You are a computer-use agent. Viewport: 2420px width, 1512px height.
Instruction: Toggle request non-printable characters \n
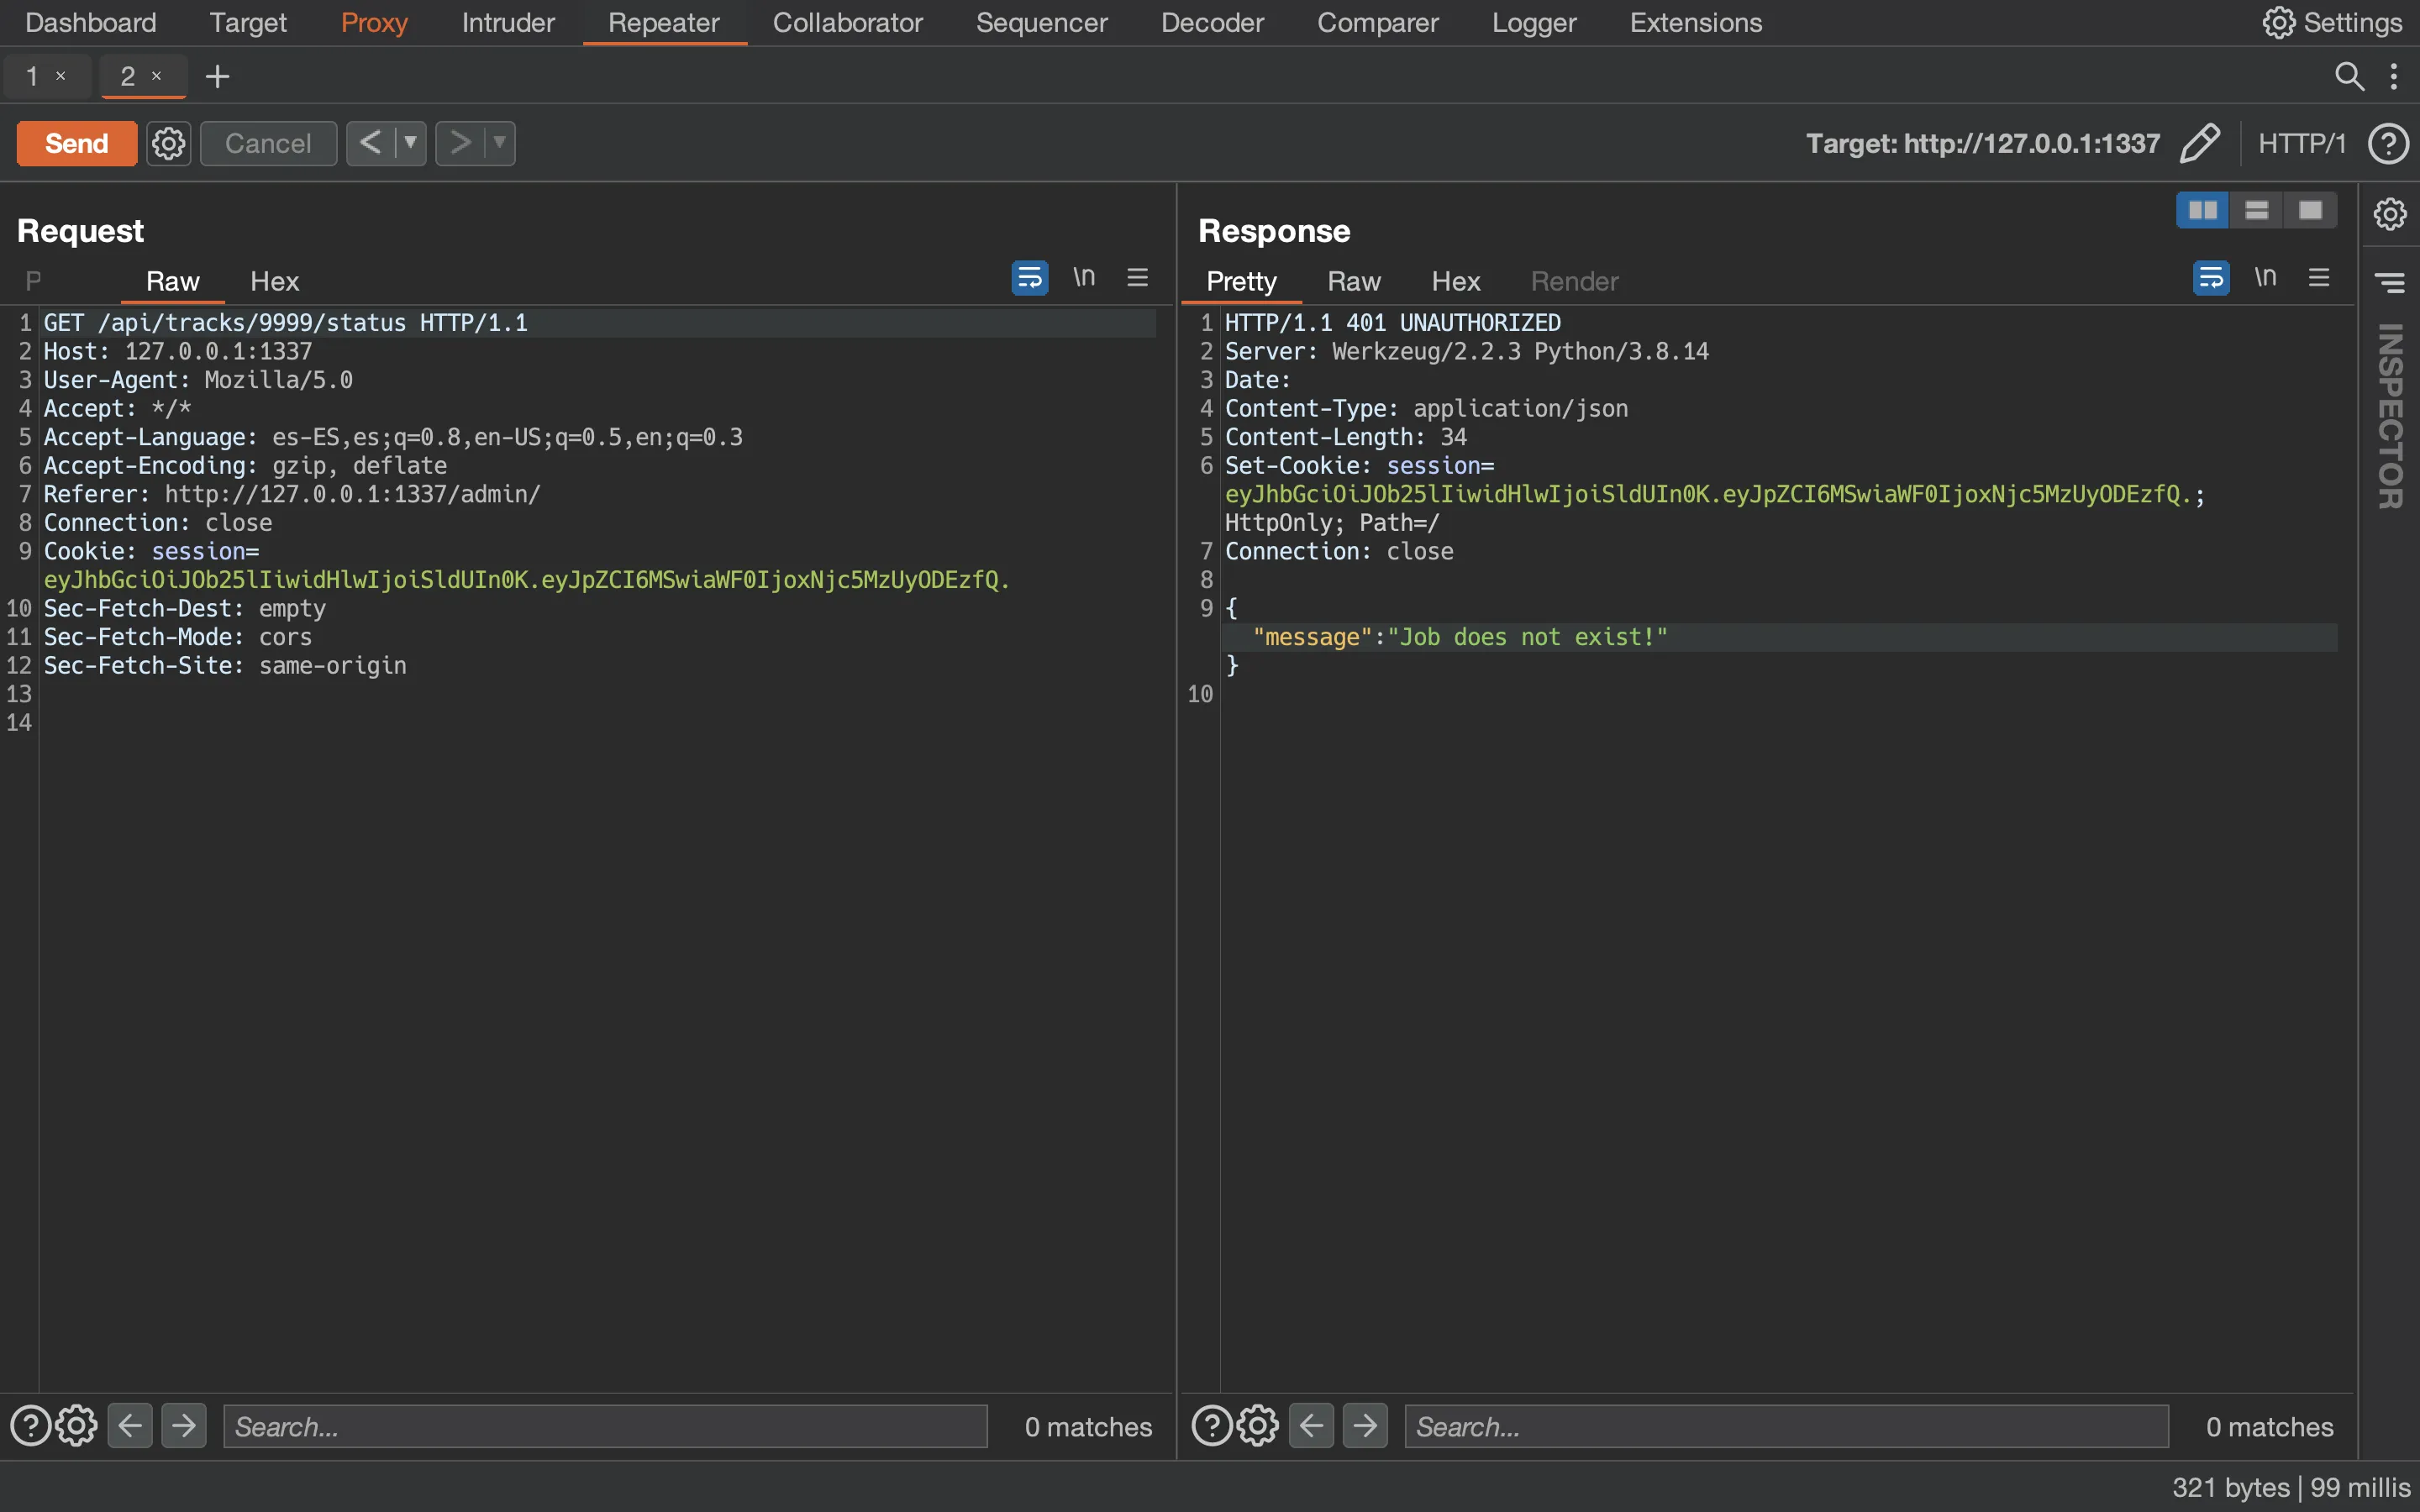click(1084, 277)
